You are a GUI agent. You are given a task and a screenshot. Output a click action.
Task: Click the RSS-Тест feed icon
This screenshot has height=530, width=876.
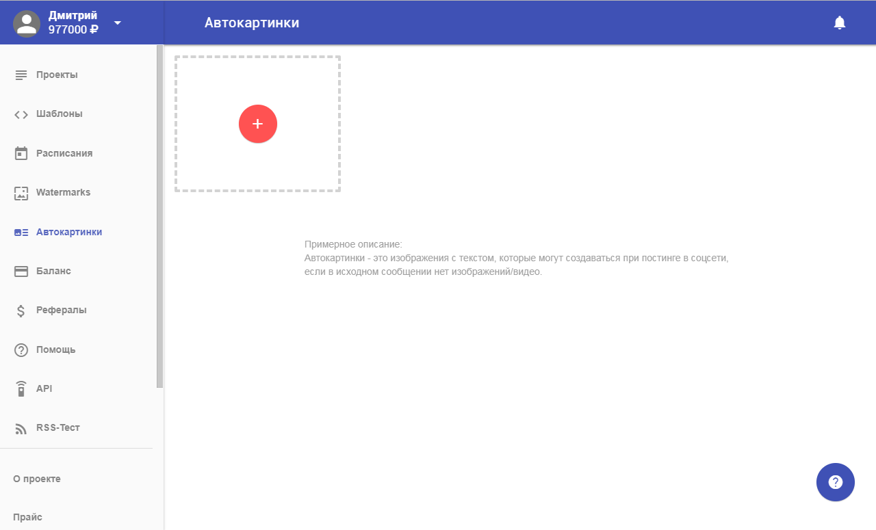21,429
